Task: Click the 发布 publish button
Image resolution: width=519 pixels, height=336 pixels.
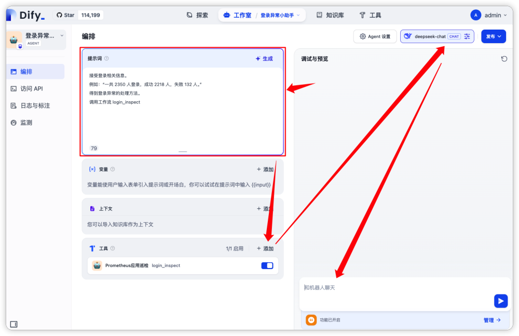Action: pos(493,36)
